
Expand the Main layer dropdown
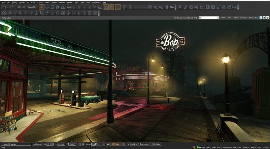click(172, 7)
